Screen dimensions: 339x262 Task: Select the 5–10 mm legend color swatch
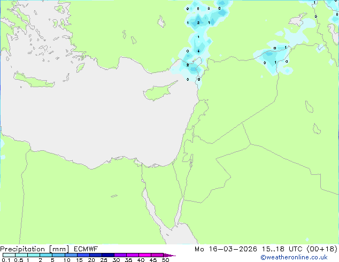[x=58, y=255]
